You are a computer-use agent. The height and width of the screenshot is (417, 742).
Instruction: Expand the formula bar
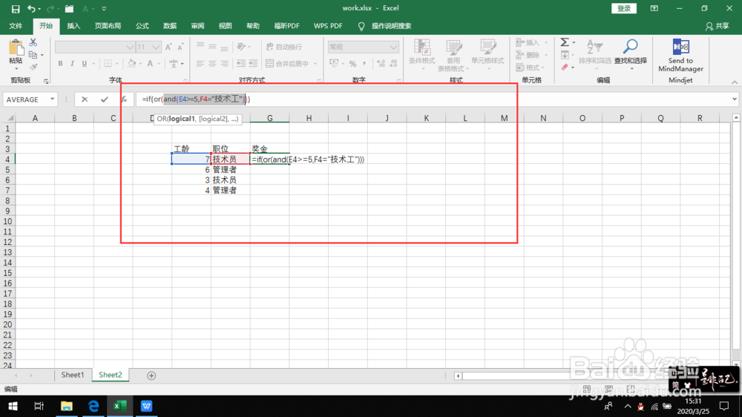point(734,99)
